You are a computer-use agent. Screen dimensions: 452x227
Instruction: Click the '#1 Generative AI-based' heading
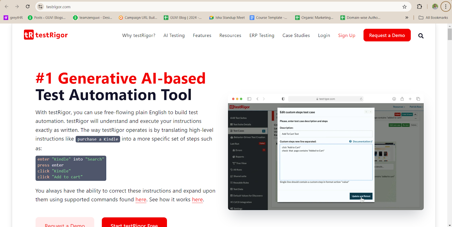pyautogui.click(x=121, y=78)
